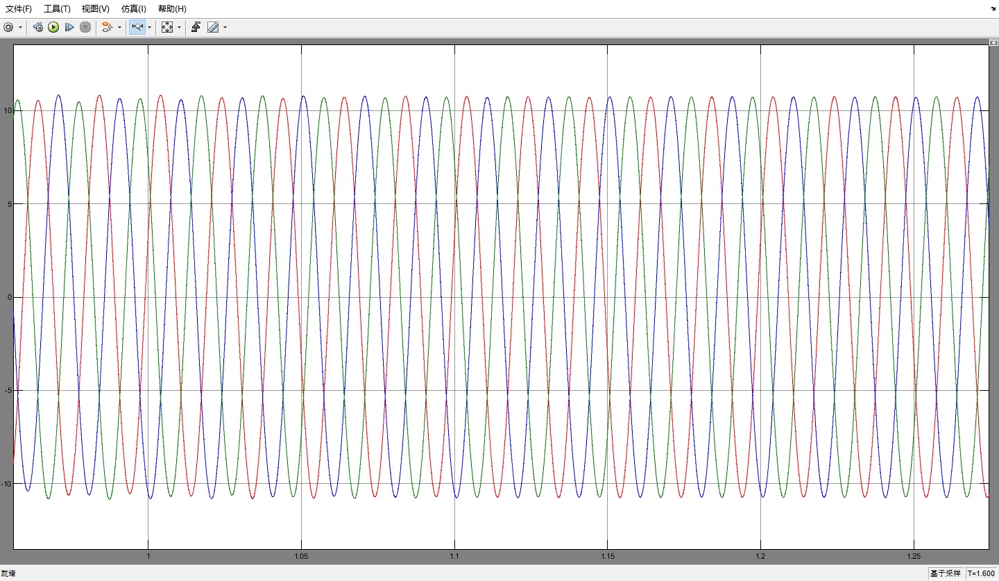
Task: Click the 就绪 status text
Action: 8,573
